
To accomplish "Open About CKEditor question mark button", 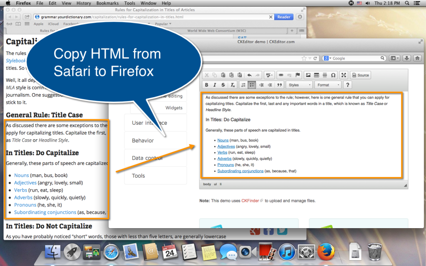I will tap(347, 85).
